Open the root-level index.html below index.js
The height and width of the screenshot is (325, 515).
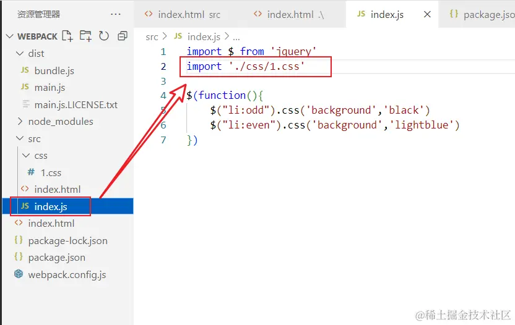coord(51,223)
